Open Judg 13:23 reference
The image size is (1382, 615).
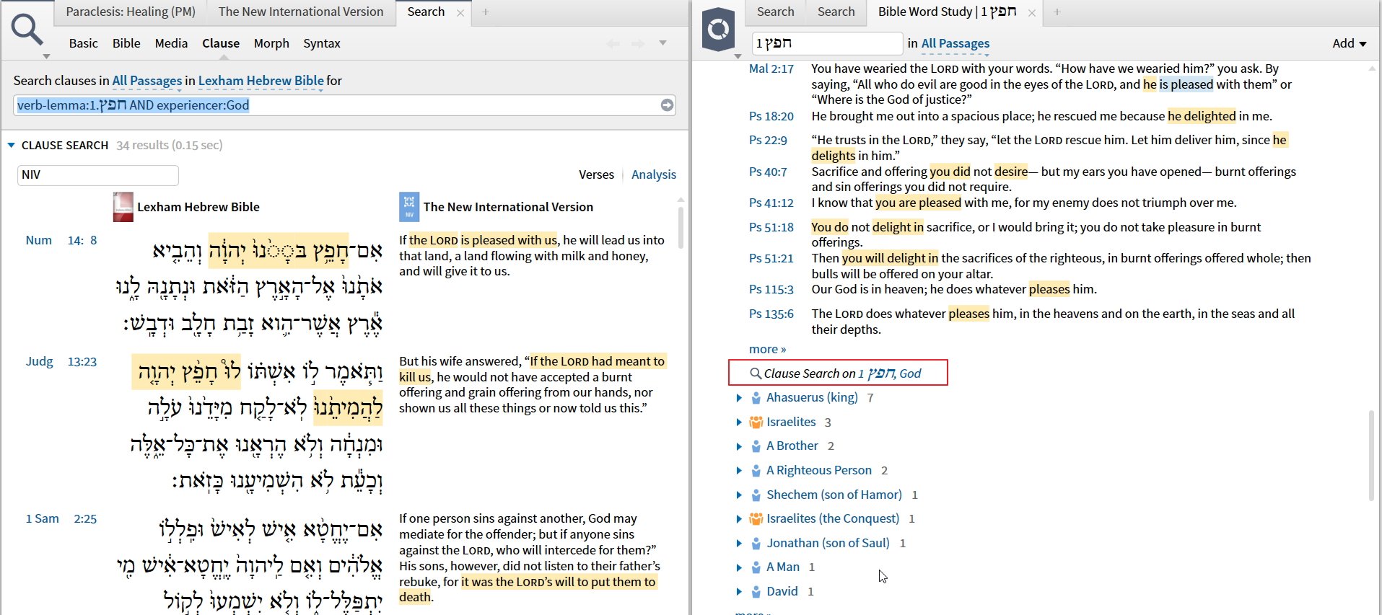pyautogui.click(x=61, y=361)
